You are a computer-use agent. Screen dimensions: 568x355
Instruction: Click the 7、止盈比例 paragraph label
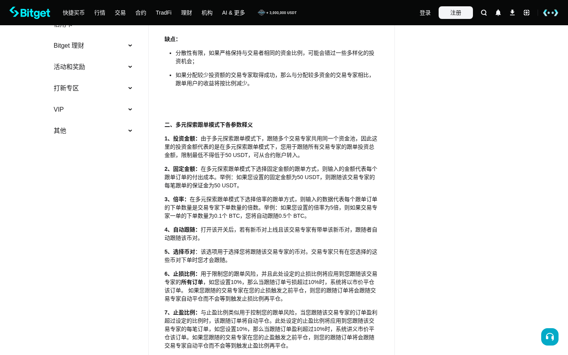(x=181, y=312)
